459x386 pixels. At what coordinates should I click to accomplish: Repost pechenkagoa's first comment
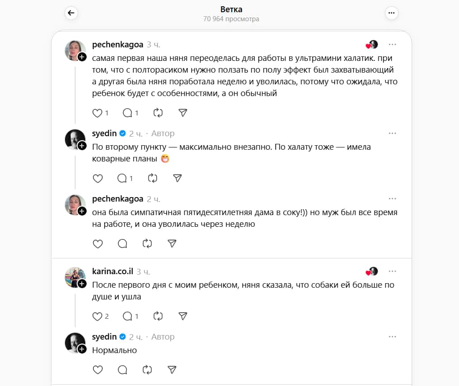pos(158,113)
